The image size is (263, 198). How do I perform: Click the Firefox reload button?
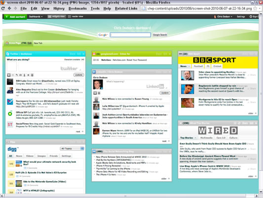(x=3, y=8)
